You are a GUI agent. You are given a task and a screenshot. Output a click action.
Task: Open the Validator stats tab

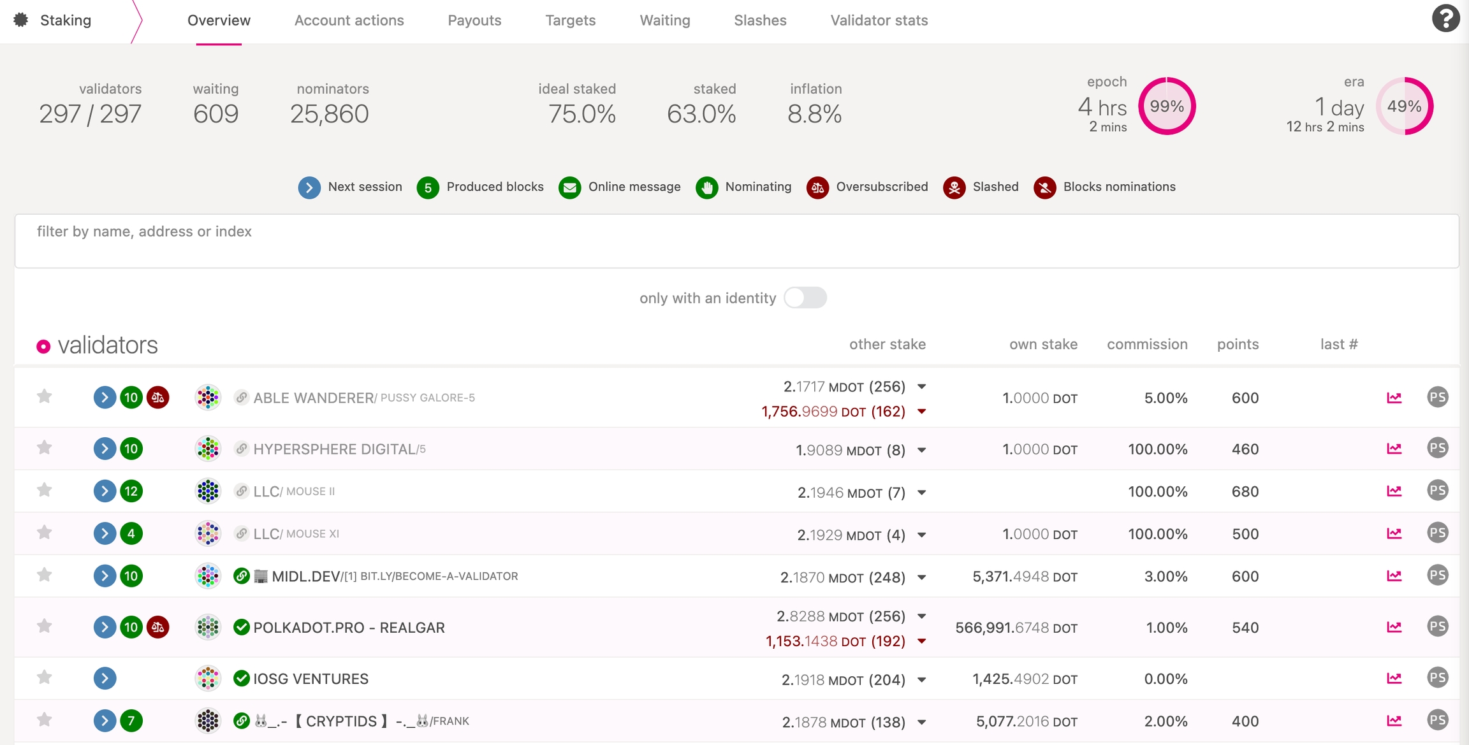(x=879, y=20)
